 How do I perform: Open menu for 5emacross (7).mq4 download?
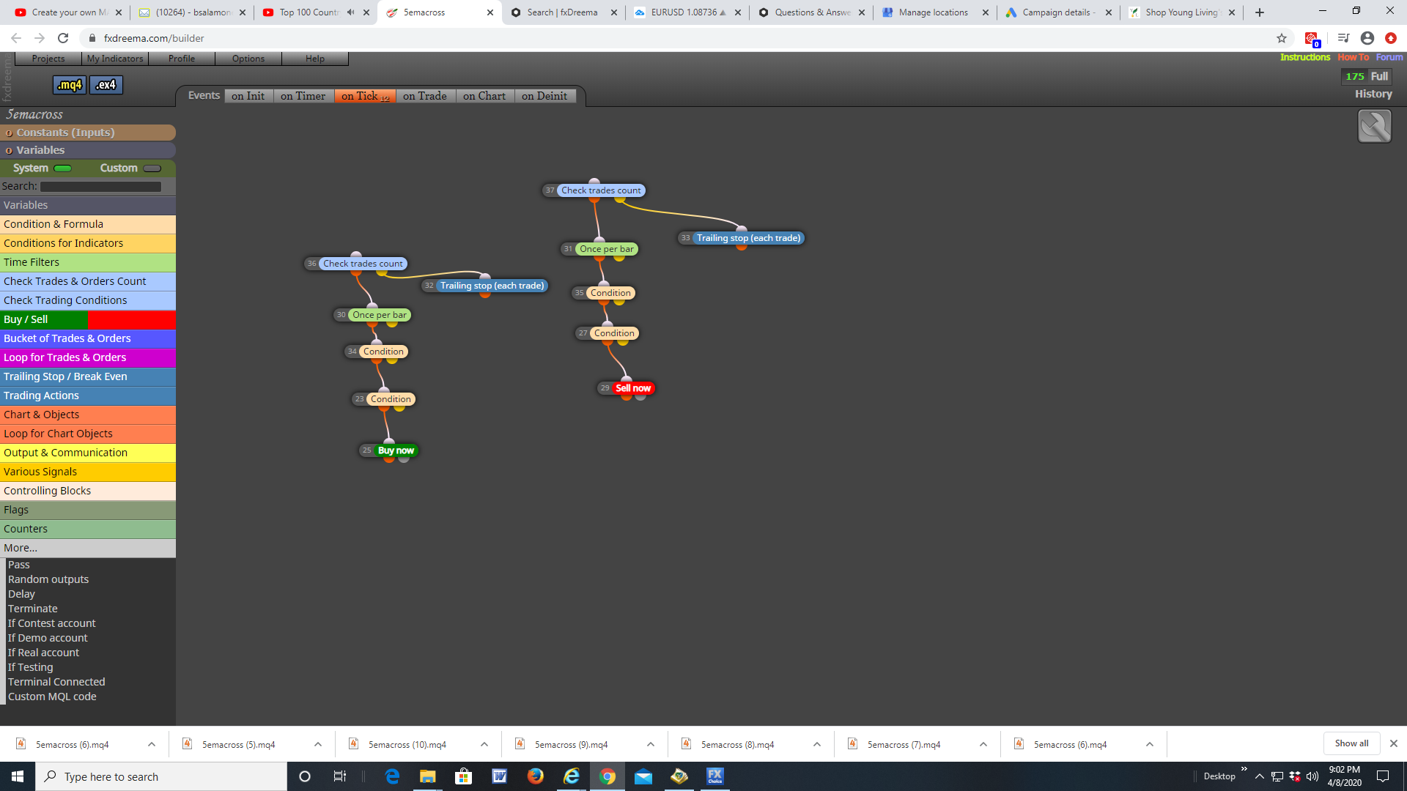983,744
